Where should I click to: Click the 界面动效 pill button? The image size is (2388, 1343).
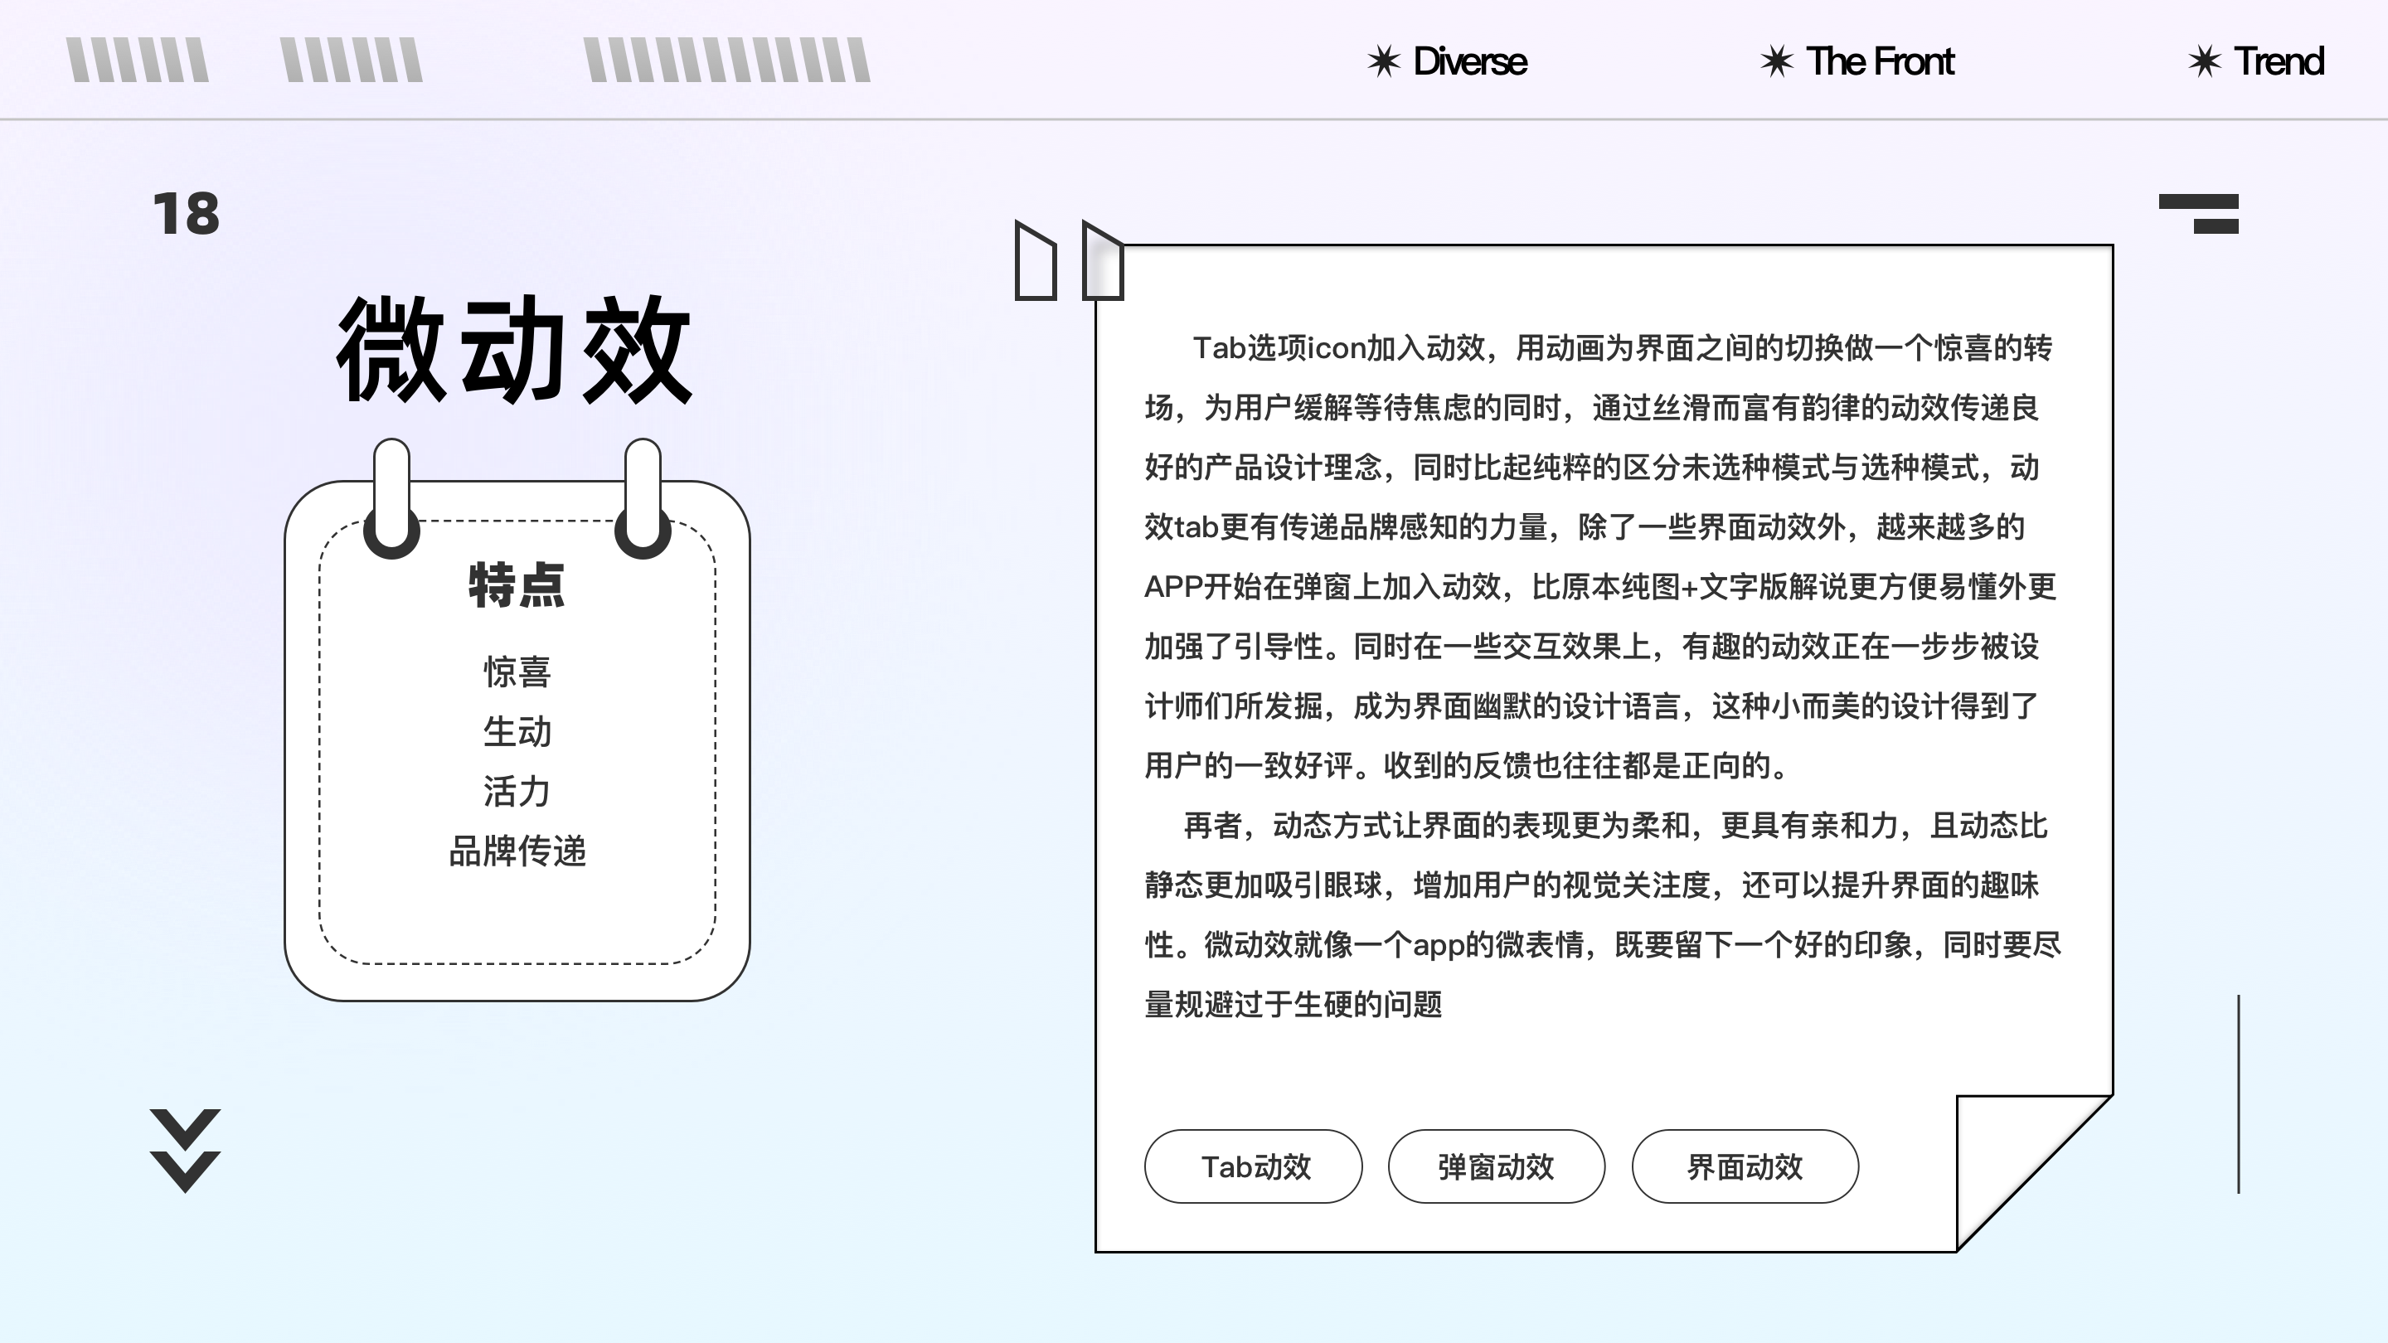coord(1745,1167)
